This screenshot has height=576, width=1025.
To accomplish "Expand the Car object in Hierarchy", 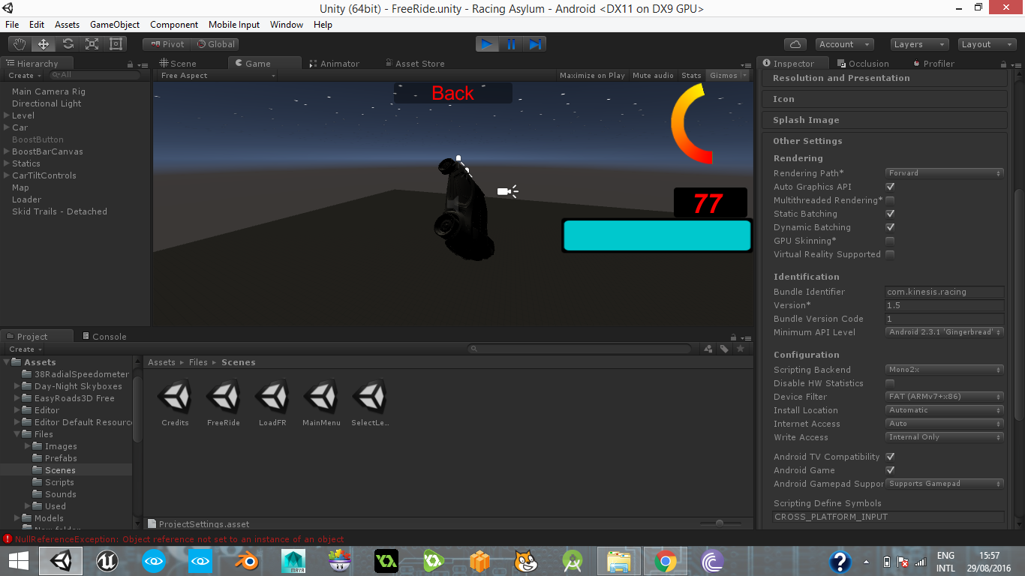I will tap(6, 127).
